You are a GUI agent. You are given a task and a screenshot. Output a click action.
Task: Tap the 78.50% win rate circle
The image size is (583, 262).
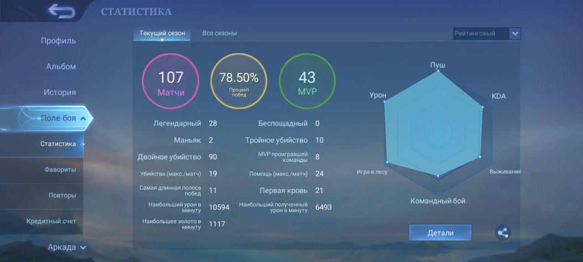tap(239, 81)
